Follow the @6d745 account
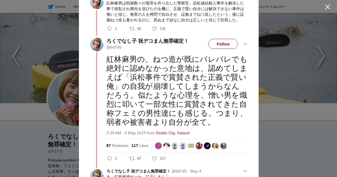Screen dimensions: 337x177 click(223, 44)
